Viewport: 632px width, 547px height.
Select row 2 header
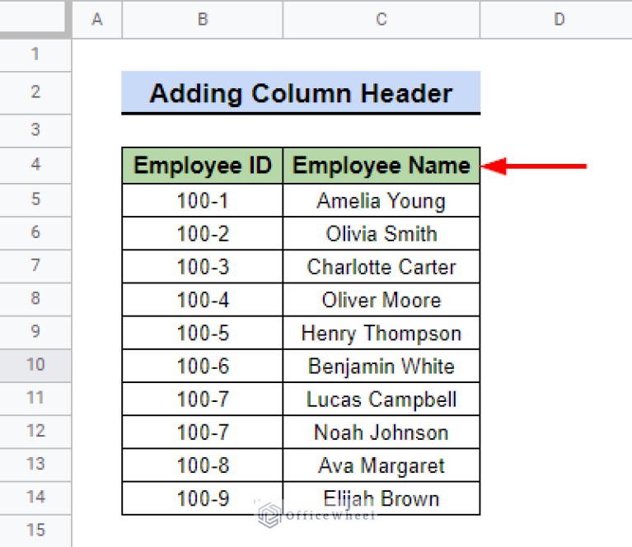point(35,93)
